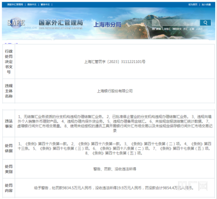Select hot search keyword 汇率
217x199 pixels.
pyautogui.click(x=192, y=29)
